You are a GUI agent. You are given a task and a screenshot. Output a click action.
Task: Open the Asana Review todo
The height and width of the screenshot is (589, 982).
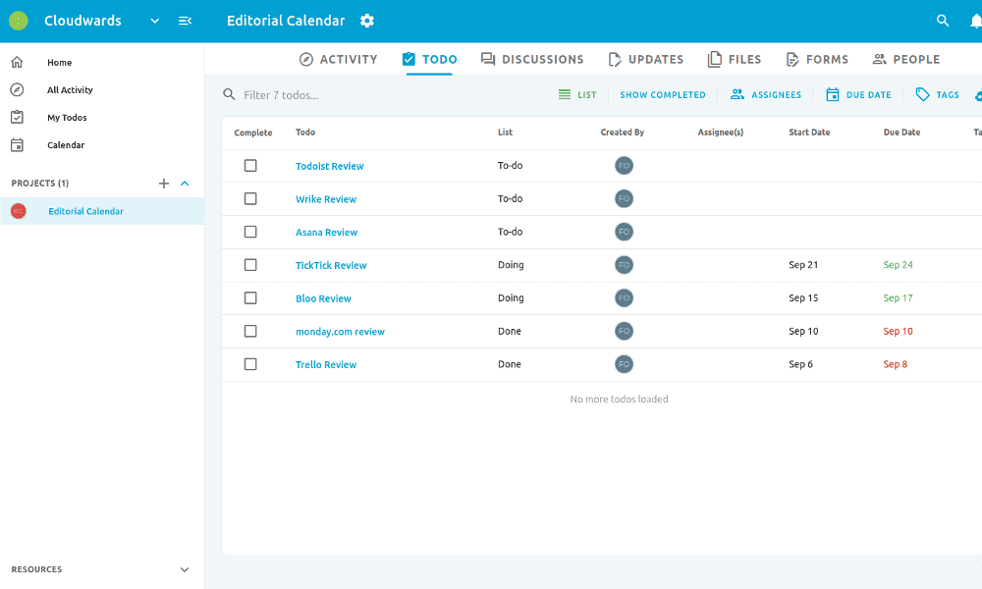(x=326, y=233)
